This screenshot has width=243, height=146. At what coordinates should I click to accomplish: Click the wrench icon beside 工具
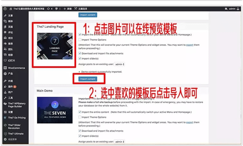click(x=5, y=98)
